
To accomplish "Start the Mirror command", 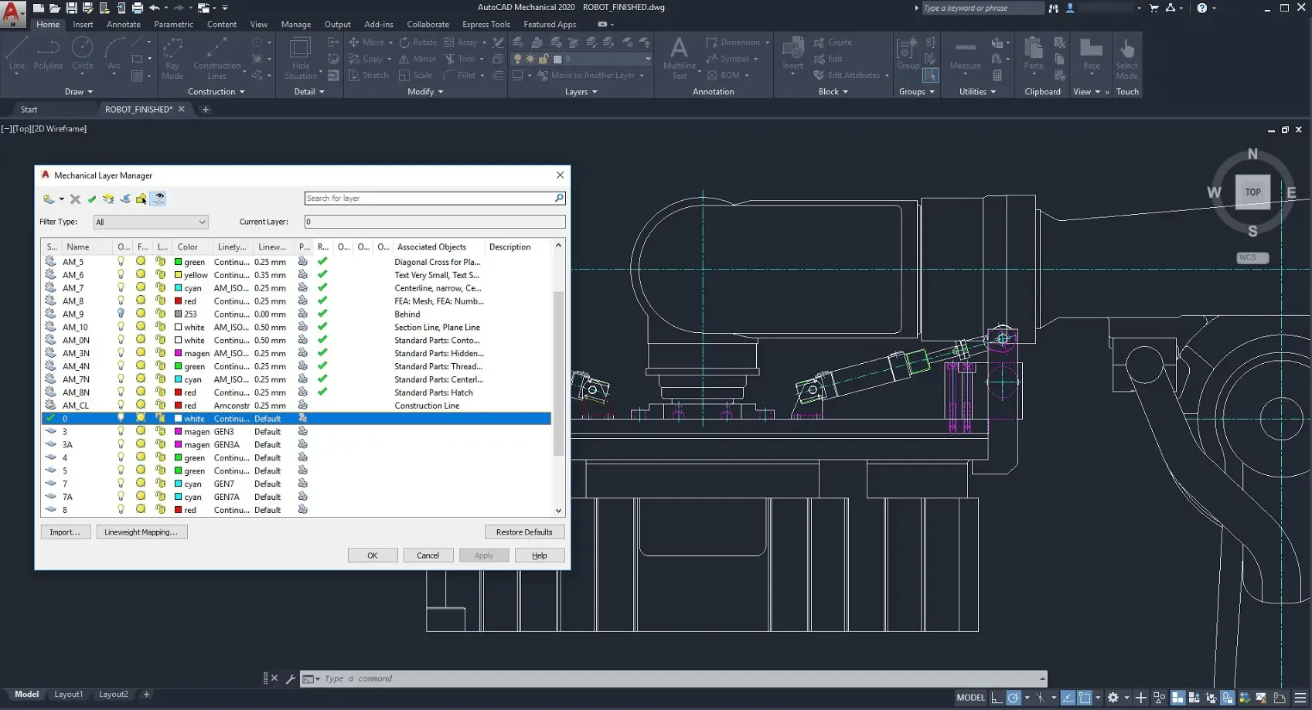I will [417, 59].
